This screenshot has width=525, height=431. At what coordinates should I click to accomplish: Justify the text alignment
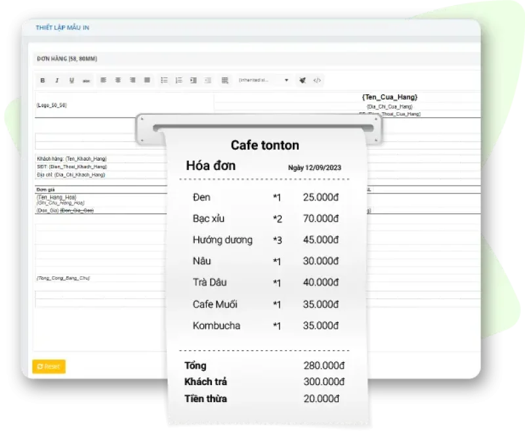click(x=147, y=80)
